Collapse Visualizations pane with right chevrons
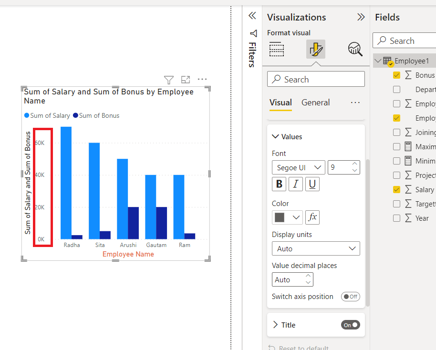 pyautogui.click(x=361, y=17)
